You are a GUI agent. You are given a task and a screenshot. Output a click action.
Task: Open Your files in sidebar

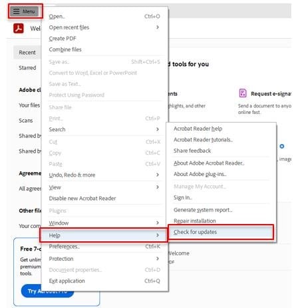click(29, 105)
